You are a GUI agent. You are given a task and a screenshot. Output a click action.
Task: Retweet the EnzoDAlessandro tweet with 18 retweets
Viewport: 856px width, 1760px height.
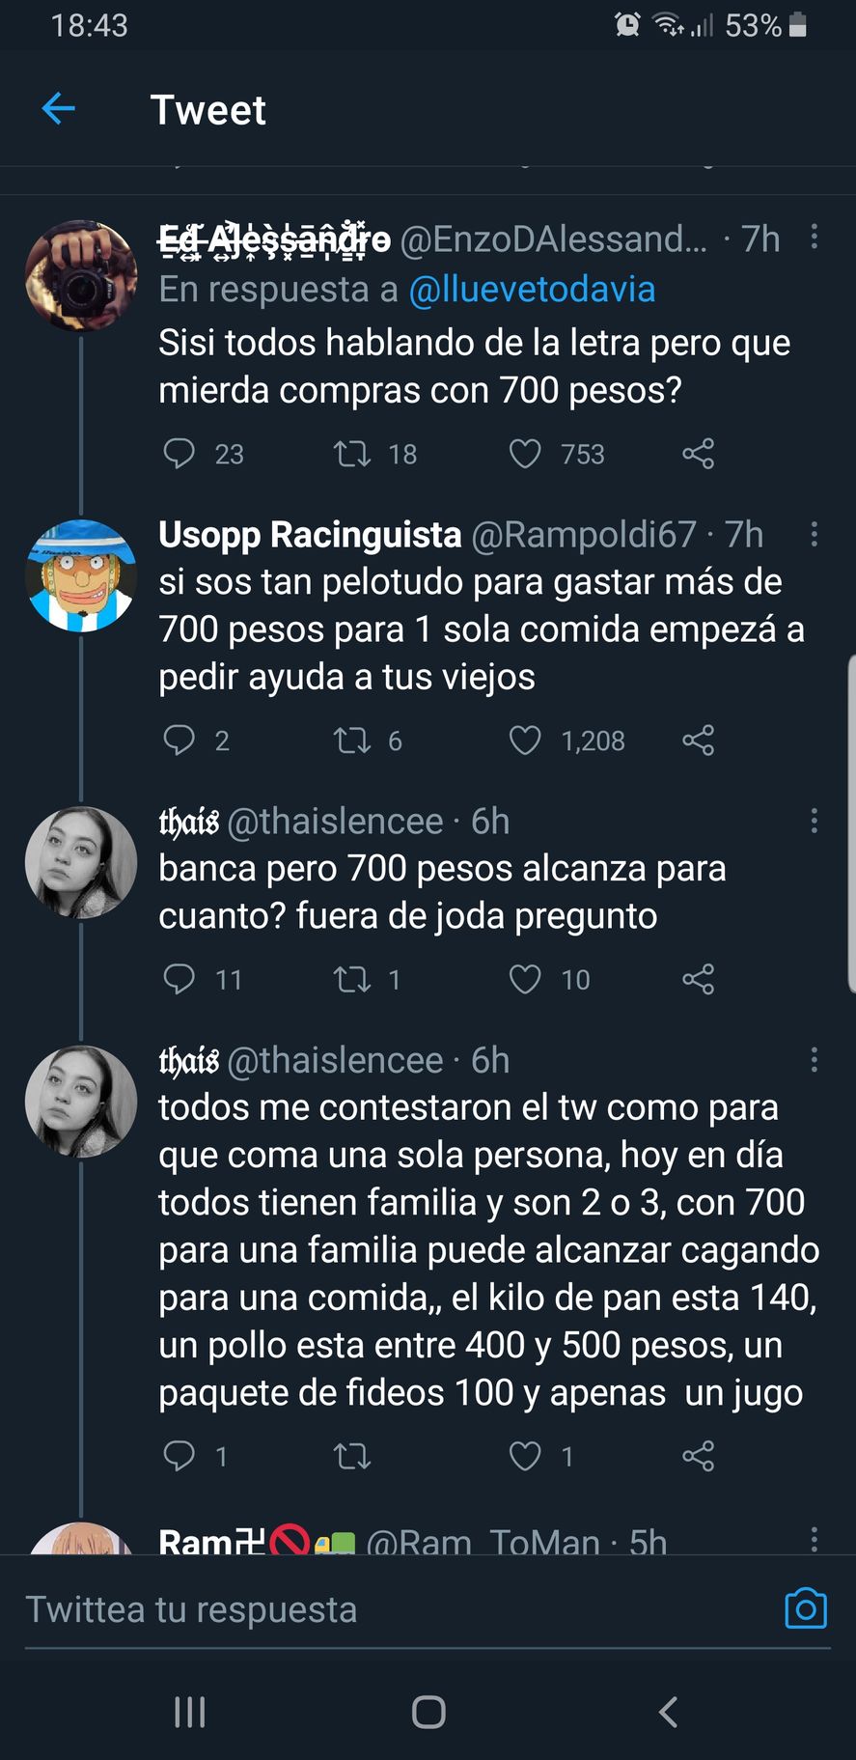[x=351, y=454]
